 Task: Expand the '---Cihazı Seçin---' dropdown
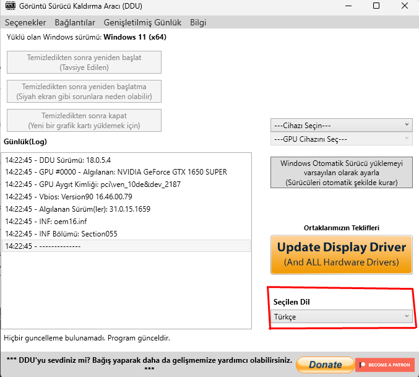(342, 125)
